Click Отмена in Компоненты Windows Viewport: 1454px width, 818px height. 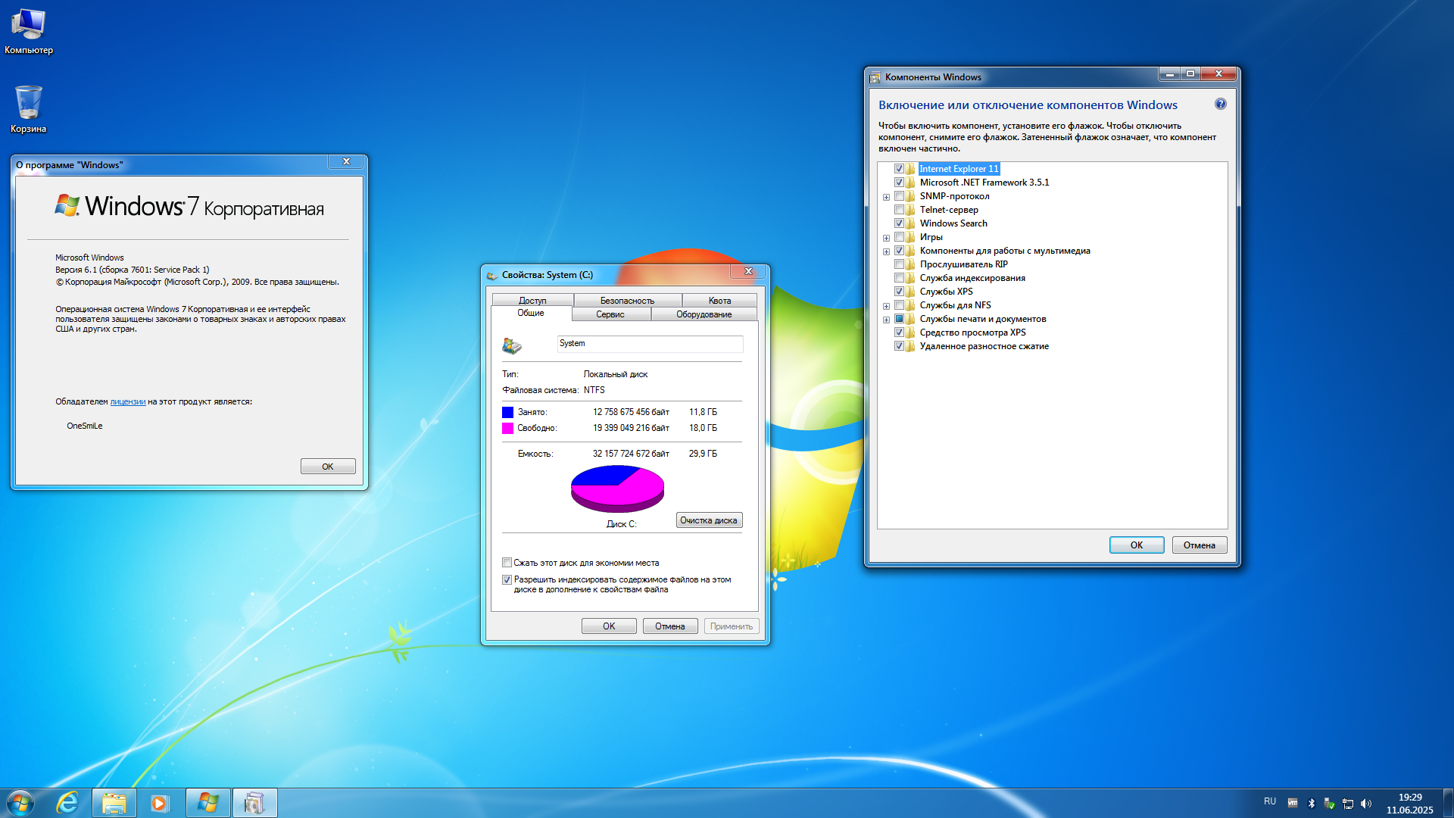[1200, 545]
